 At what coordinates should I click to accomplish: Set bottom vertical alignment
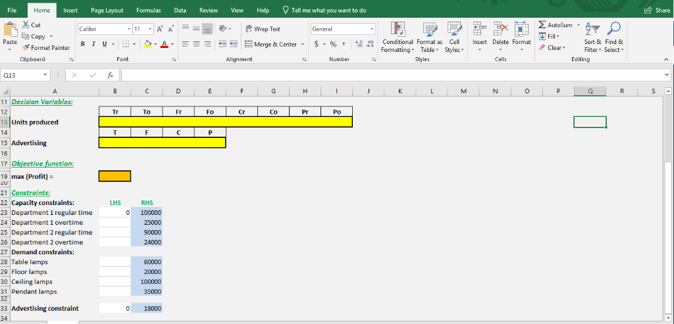[x=207, y=29]
